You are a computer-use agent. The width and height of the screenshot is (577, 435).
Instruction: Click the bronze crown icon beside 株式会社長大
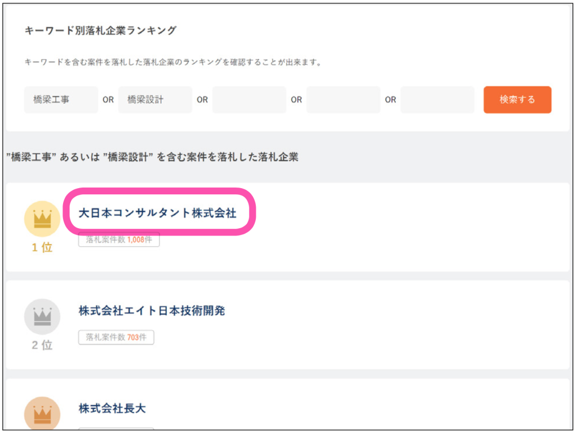(42, 413)
